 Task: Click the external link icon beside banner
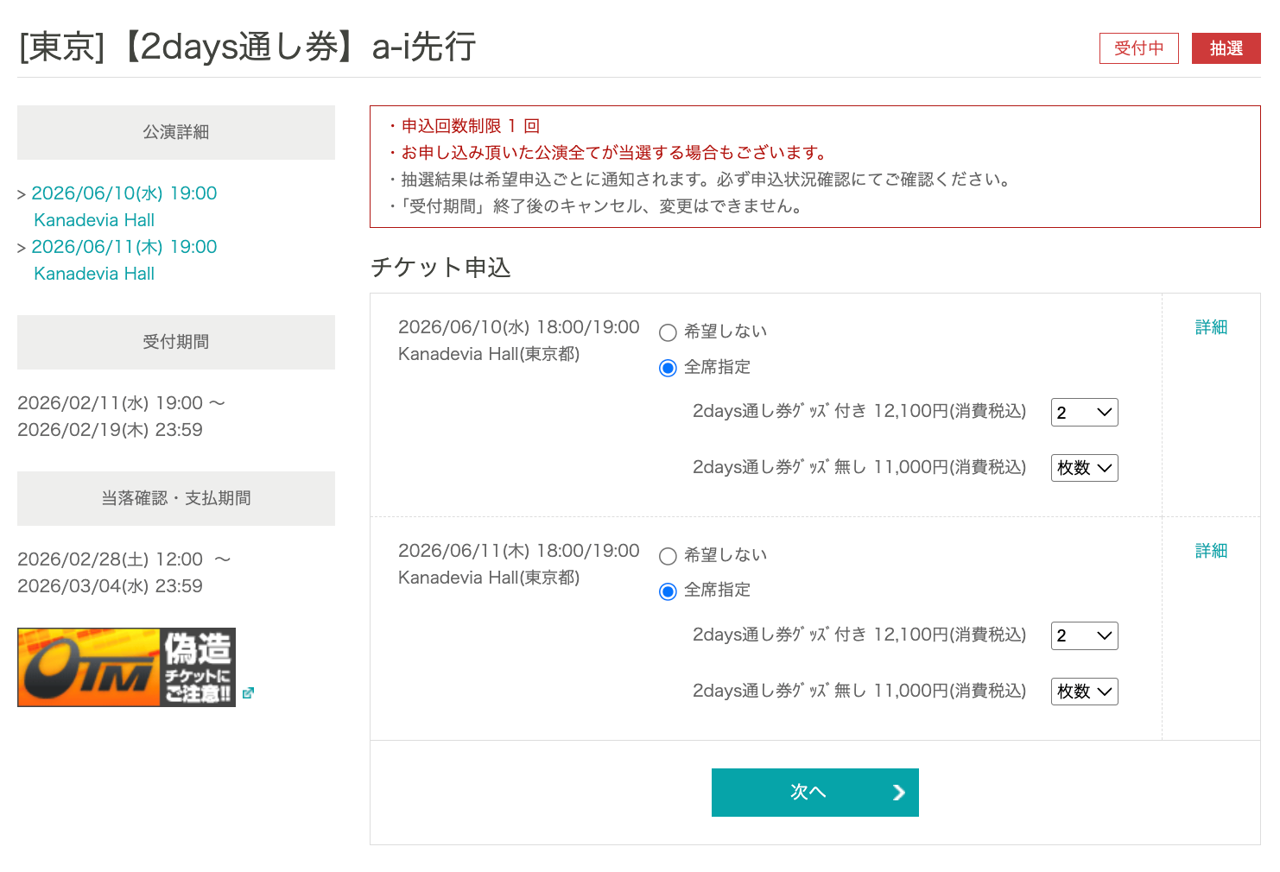pyautogui.click(x=248, y=692)
